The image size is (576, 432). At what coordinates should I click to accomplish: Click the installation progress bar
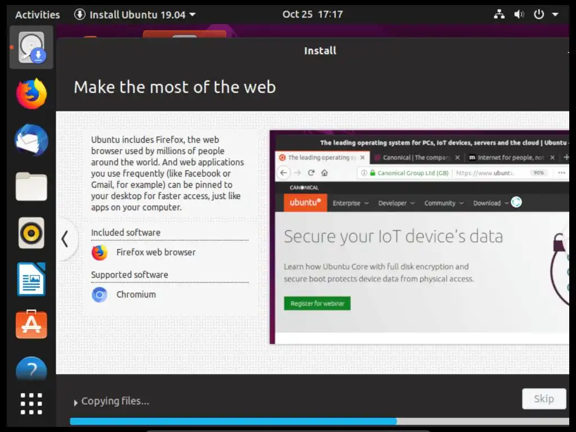tap(319, 421)
